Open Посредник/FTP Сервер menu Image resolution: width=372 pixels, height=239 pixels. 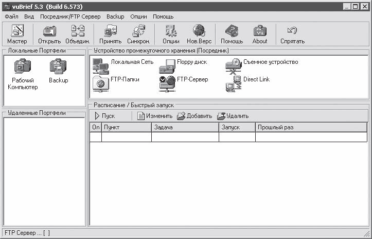(70, 16)
